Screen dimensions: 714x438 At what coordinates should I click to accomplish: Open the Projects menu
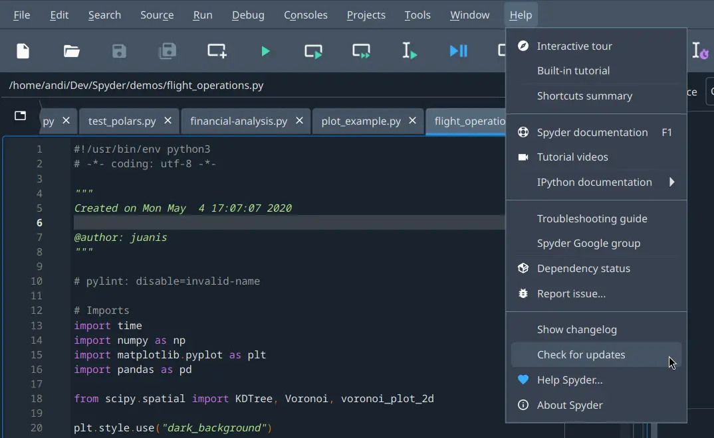pyautogui.click(x=366, y=15)
